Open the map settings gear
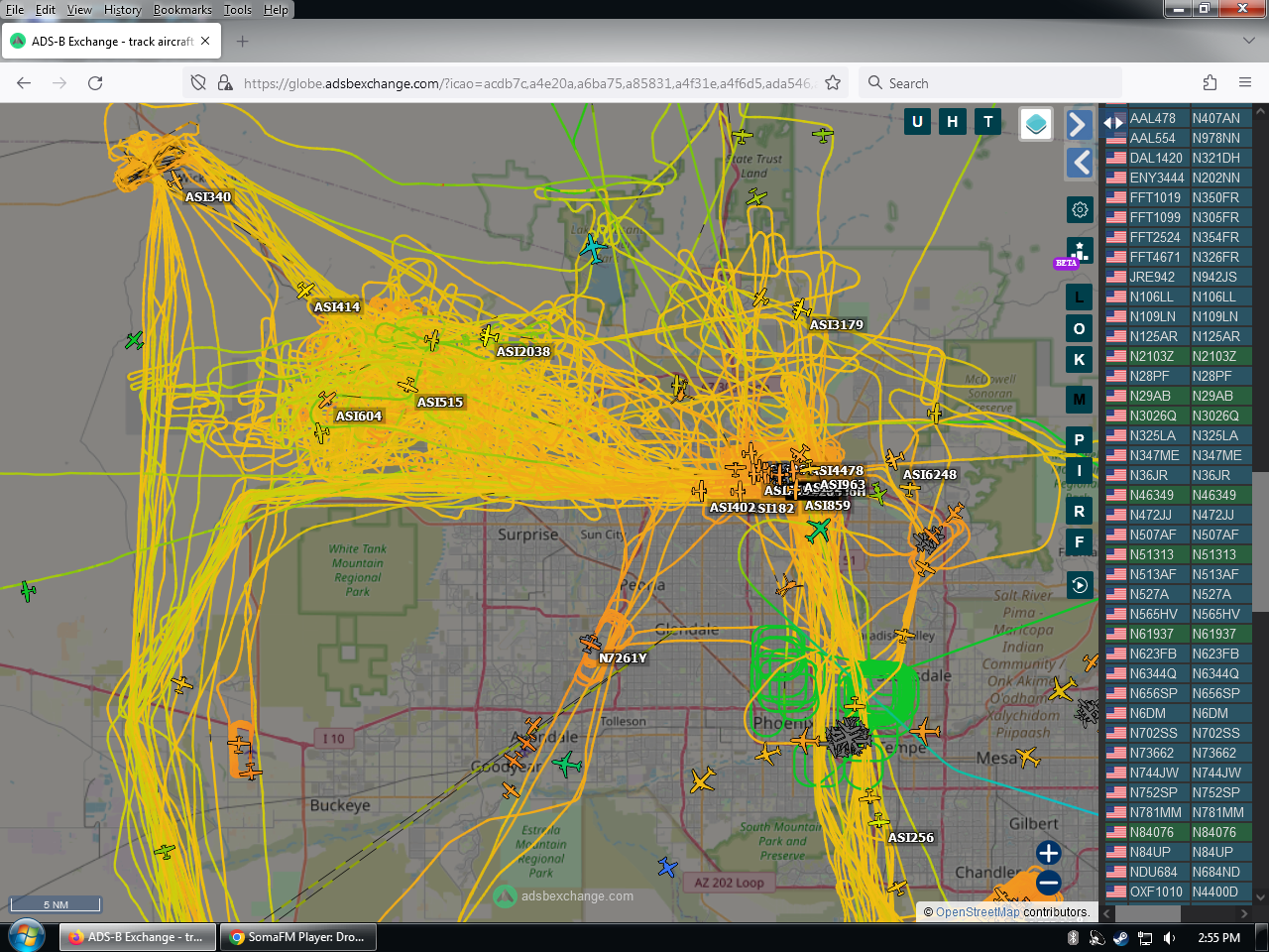Image resolution: width=1269 pixels, height=952 pixels. point(1080,209)
